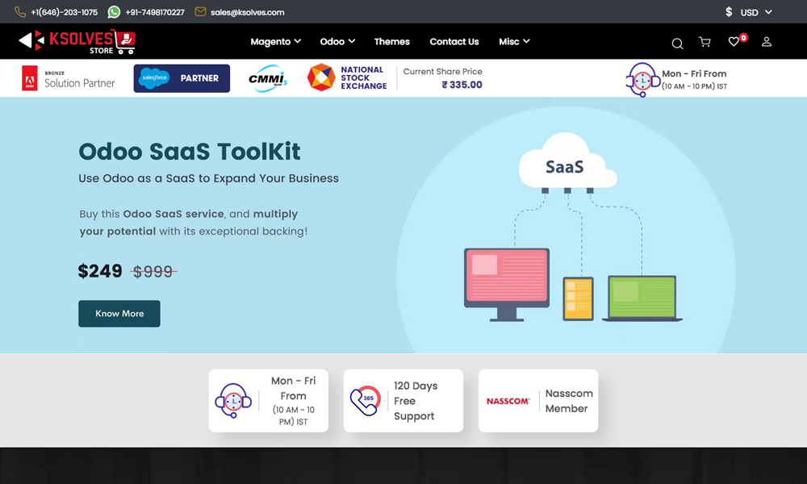
Task: Expand the USD currency dropdown
Action: pyautogui.click(x=749, y=12)
